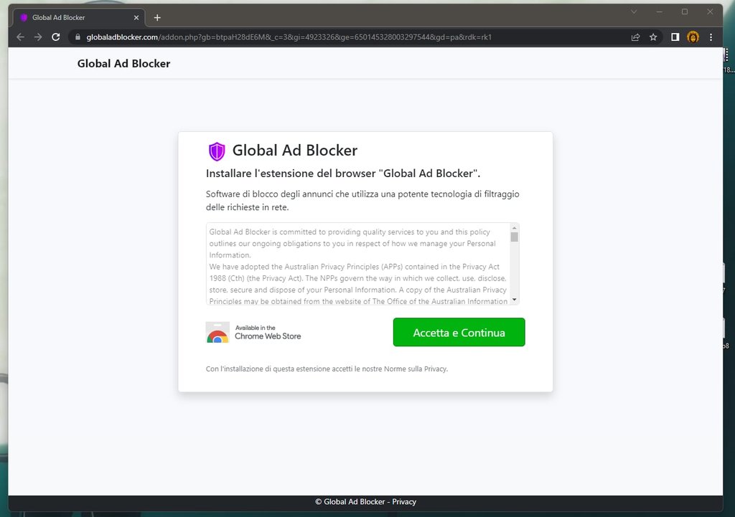Screen dimensions: 735x517
Task: Go forward using the browser forward arrow
Action: pyautogui.click(x=38, y=37)
